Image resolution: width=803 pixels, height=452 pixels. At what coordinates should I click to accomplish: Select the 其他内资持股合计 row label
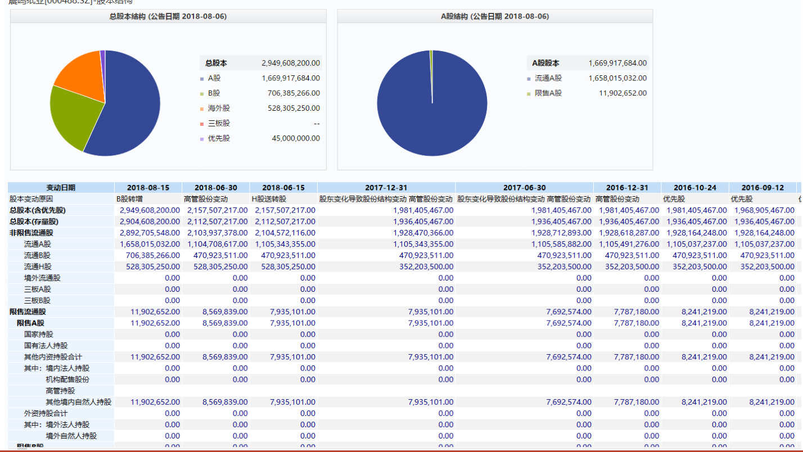pyautogui.click(x=53, y=357)
